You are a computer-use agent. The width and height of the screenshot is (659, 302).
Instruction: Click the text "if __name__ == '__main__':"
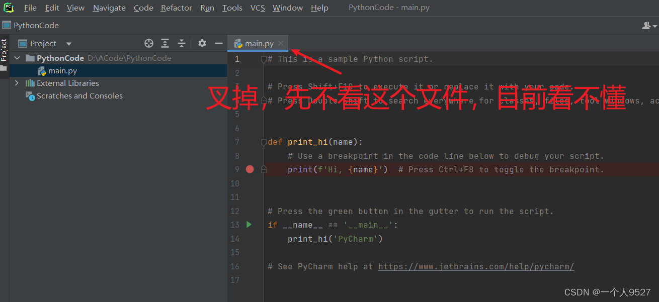click(333, 225)
